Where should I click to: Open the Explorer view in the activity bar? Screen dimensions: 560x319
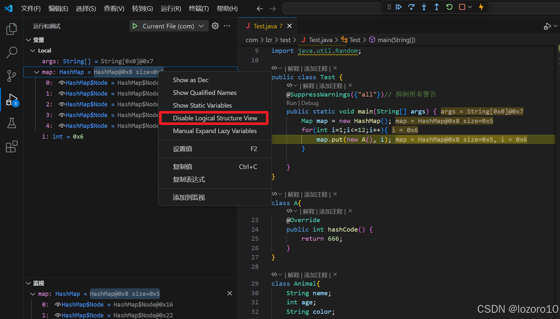click(x=11, y=29)
